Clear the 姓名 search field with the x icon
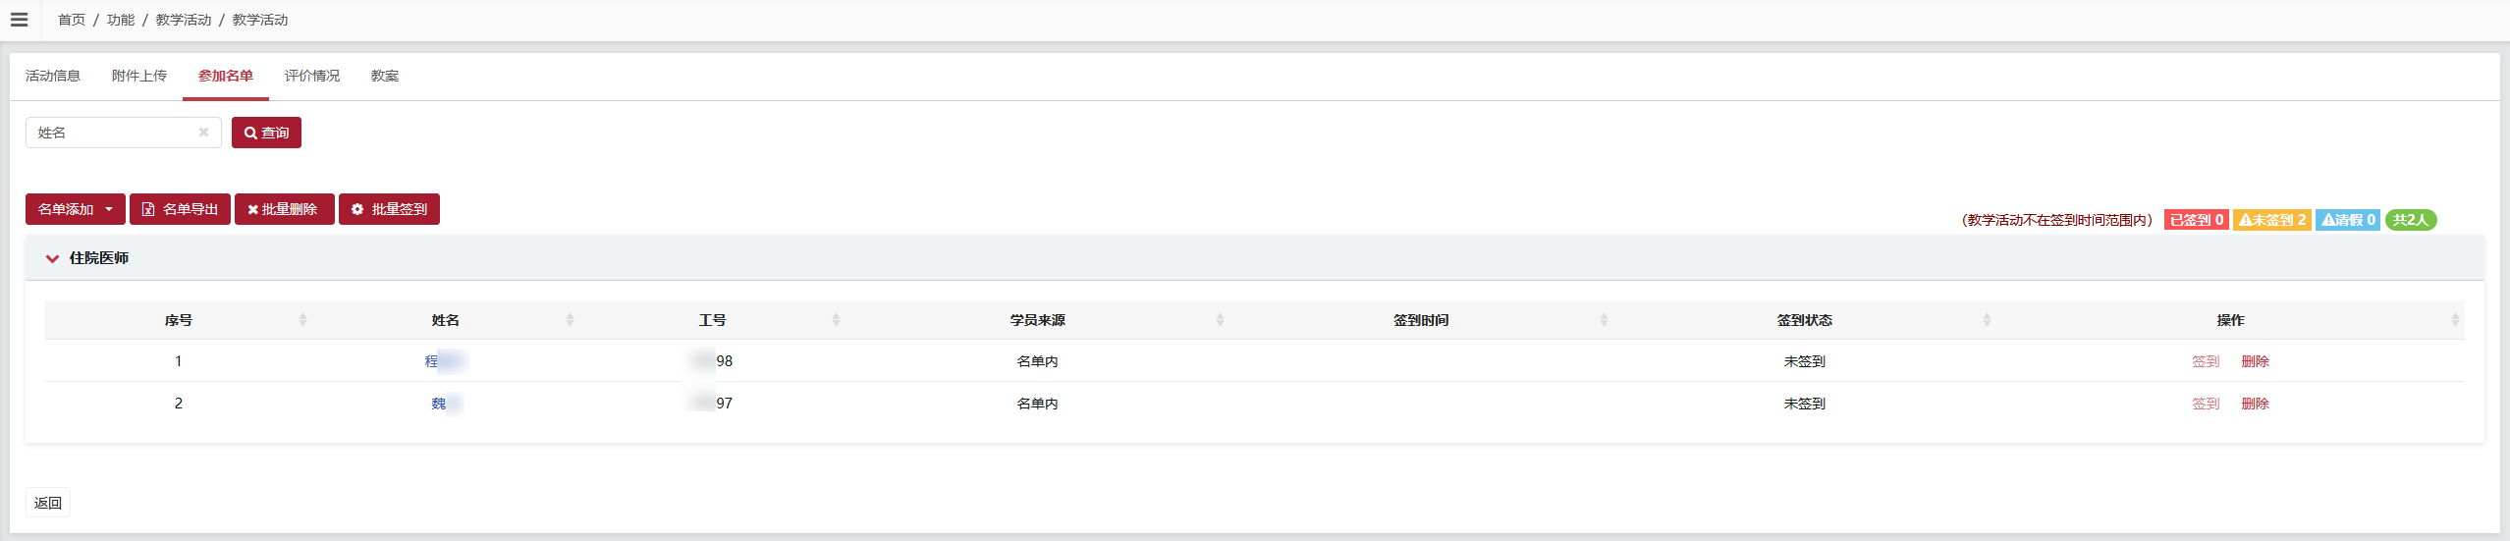The height and width of the screenshot is (541, 2510). (x=203, y=133)
